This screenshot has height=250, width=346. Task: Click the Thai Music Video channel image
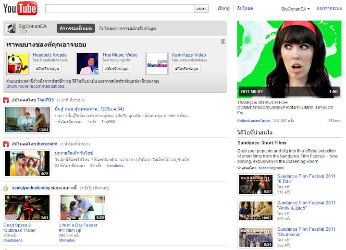click(87, 63)
